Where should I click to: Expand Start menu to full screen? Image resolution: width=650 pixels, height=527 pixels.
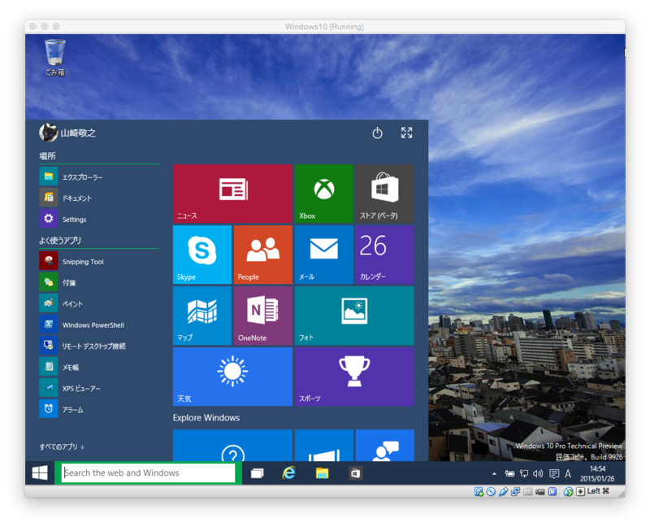pos(407,133)
